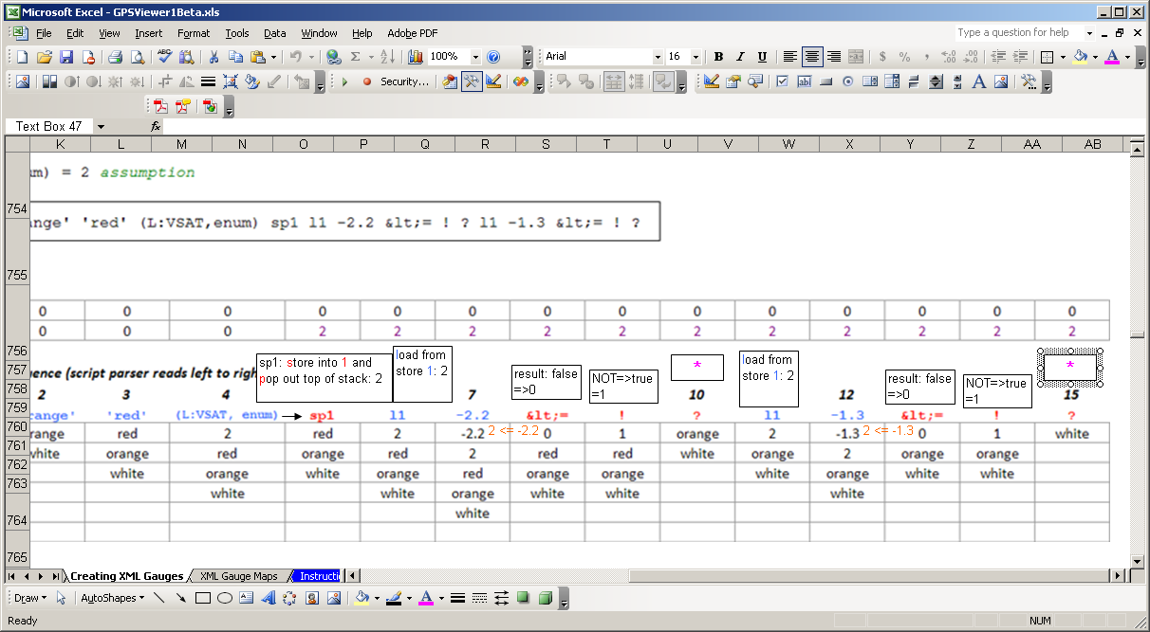The image size is (1150, 632).
Task: Cut selection with the scissors icon
Action: 213,57
